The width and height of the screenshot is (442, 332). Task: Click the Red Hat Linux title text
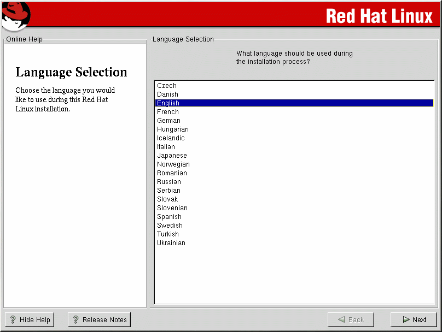(379, 16)
